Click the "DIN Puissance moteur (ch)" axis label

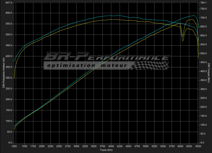[x=4, y=73]
